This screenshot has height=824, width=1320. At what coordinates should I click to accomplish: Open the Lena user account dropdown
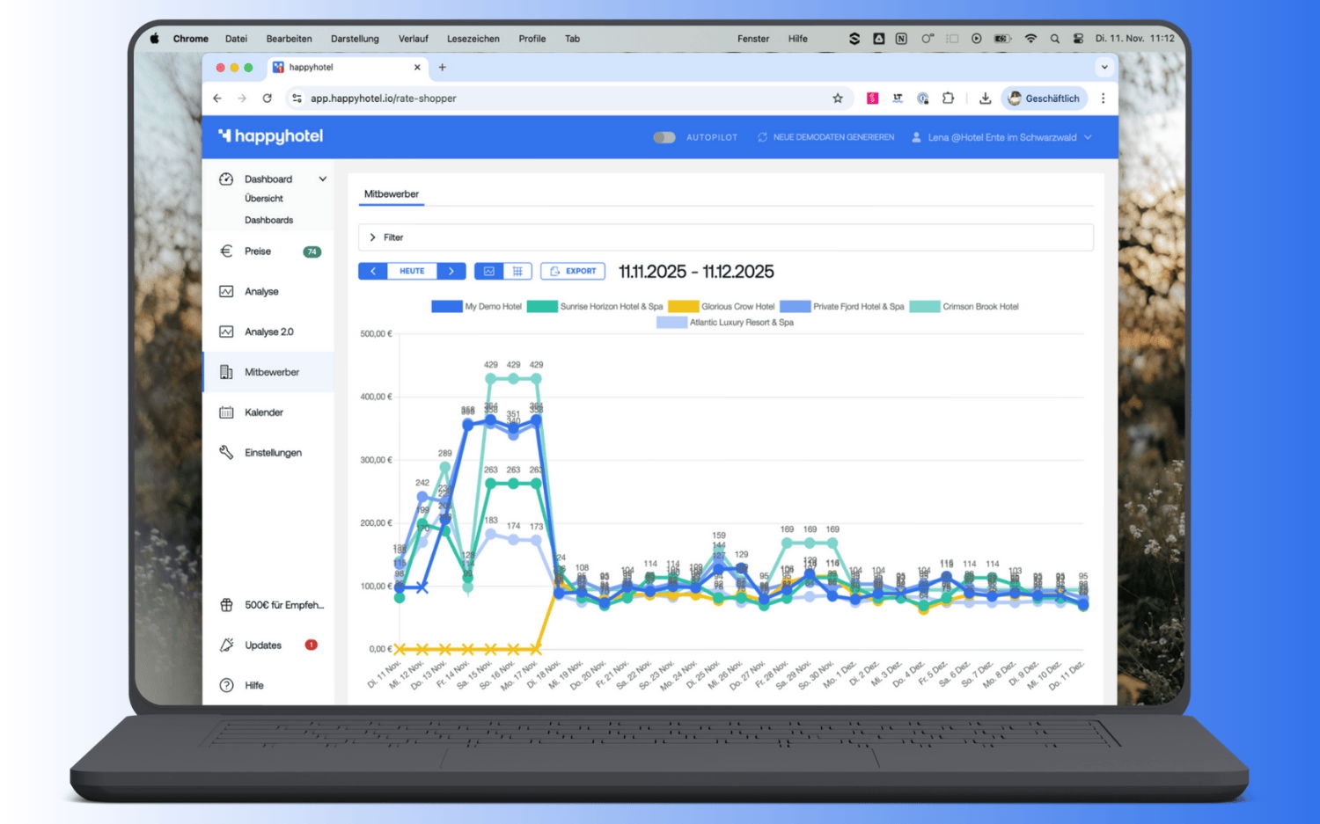(1001, 137)
